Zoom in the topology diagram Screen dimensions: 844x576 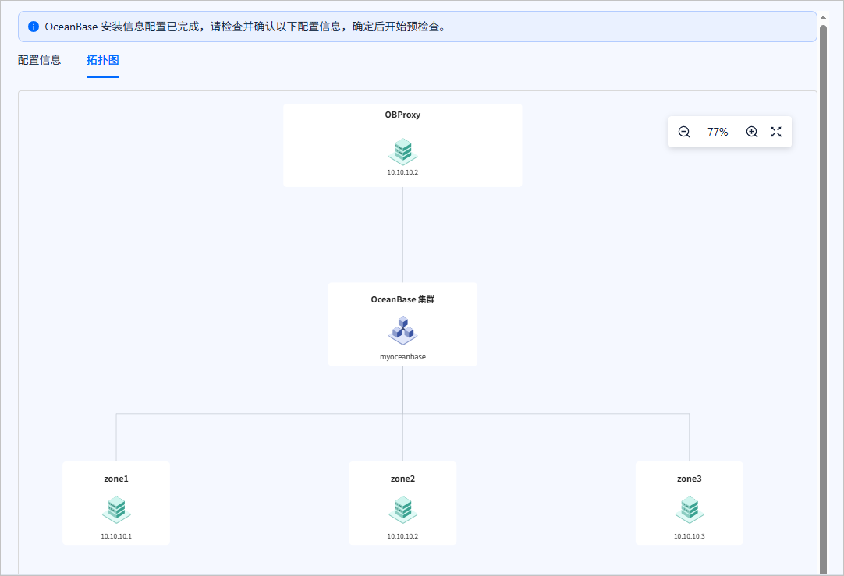coord(752,132)
